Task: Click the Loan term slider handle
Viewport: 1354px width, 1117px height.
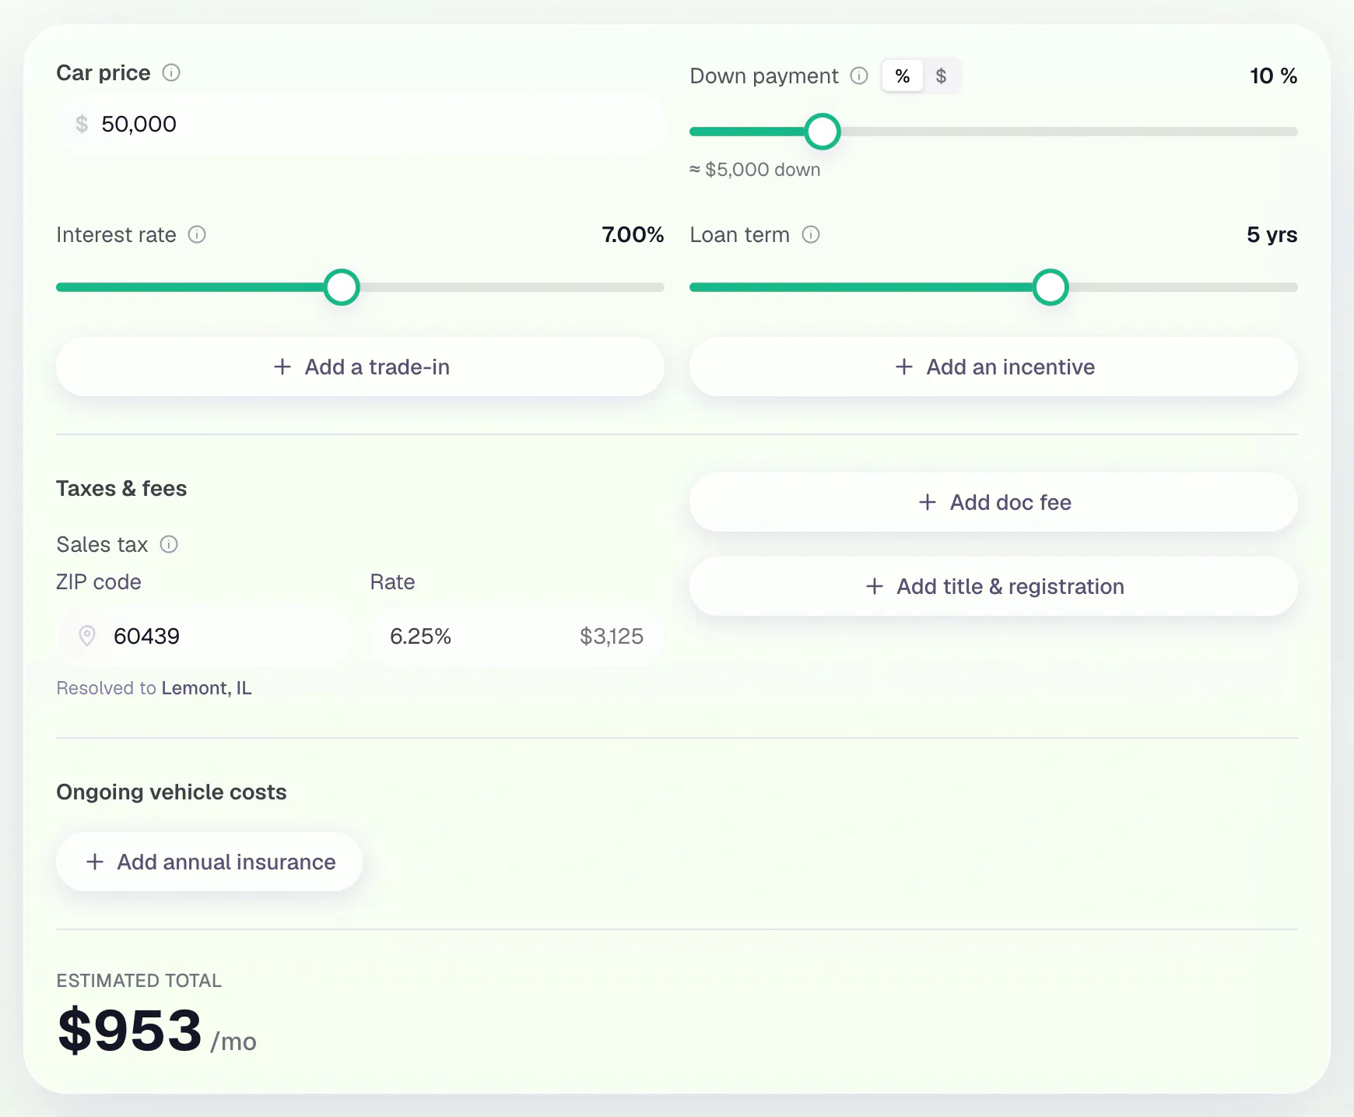Action: coord(1051,287)
